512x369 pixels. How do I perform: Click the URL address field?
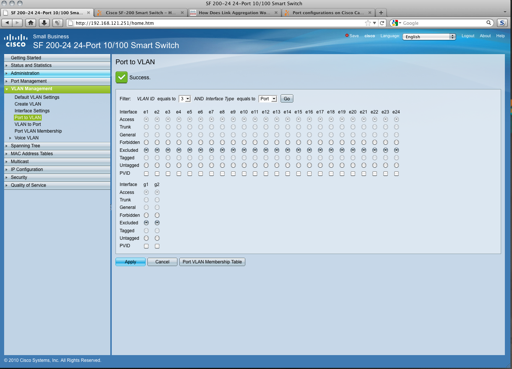click(218, 23)
